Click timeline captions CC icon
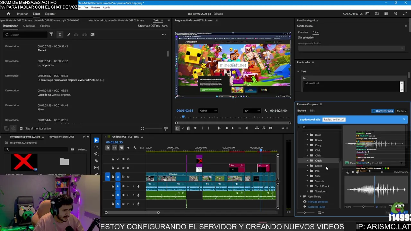This screenshot has height=231, width=411. (x=142, y=148)
